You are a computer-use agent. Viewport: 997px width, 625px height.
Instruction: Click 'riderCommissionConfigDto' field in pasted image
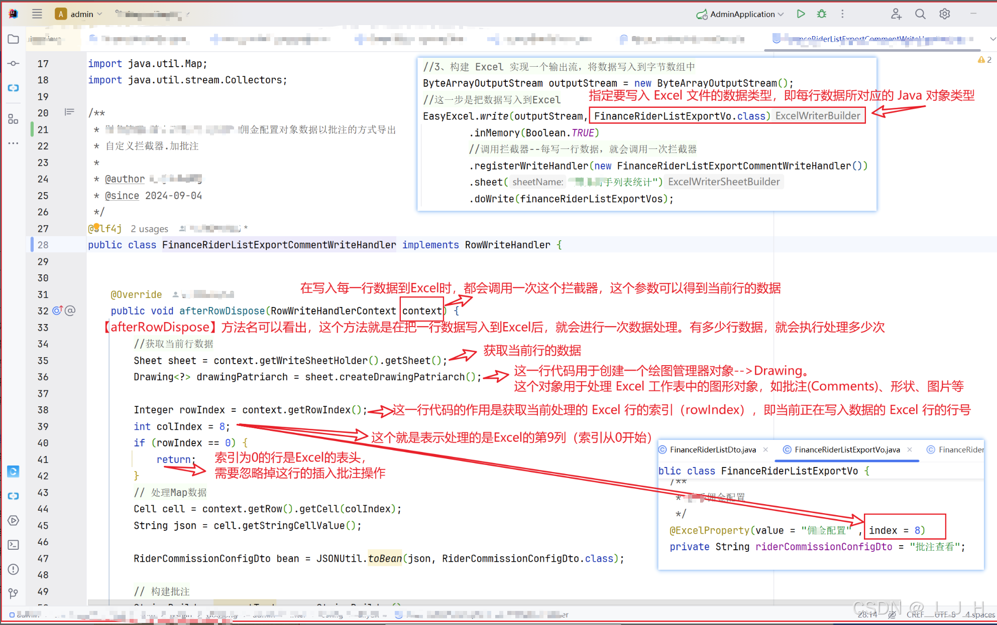coord(824,547)
